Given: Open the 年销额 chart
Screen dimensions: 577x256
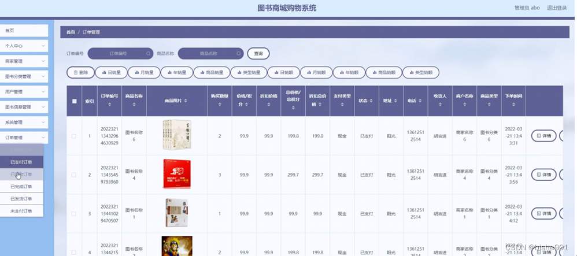Looking at the screenshot, I should point(349,72).
